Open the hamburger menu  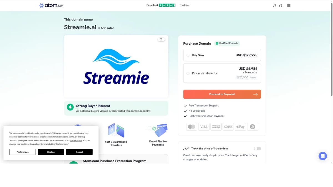coord(289,5)
